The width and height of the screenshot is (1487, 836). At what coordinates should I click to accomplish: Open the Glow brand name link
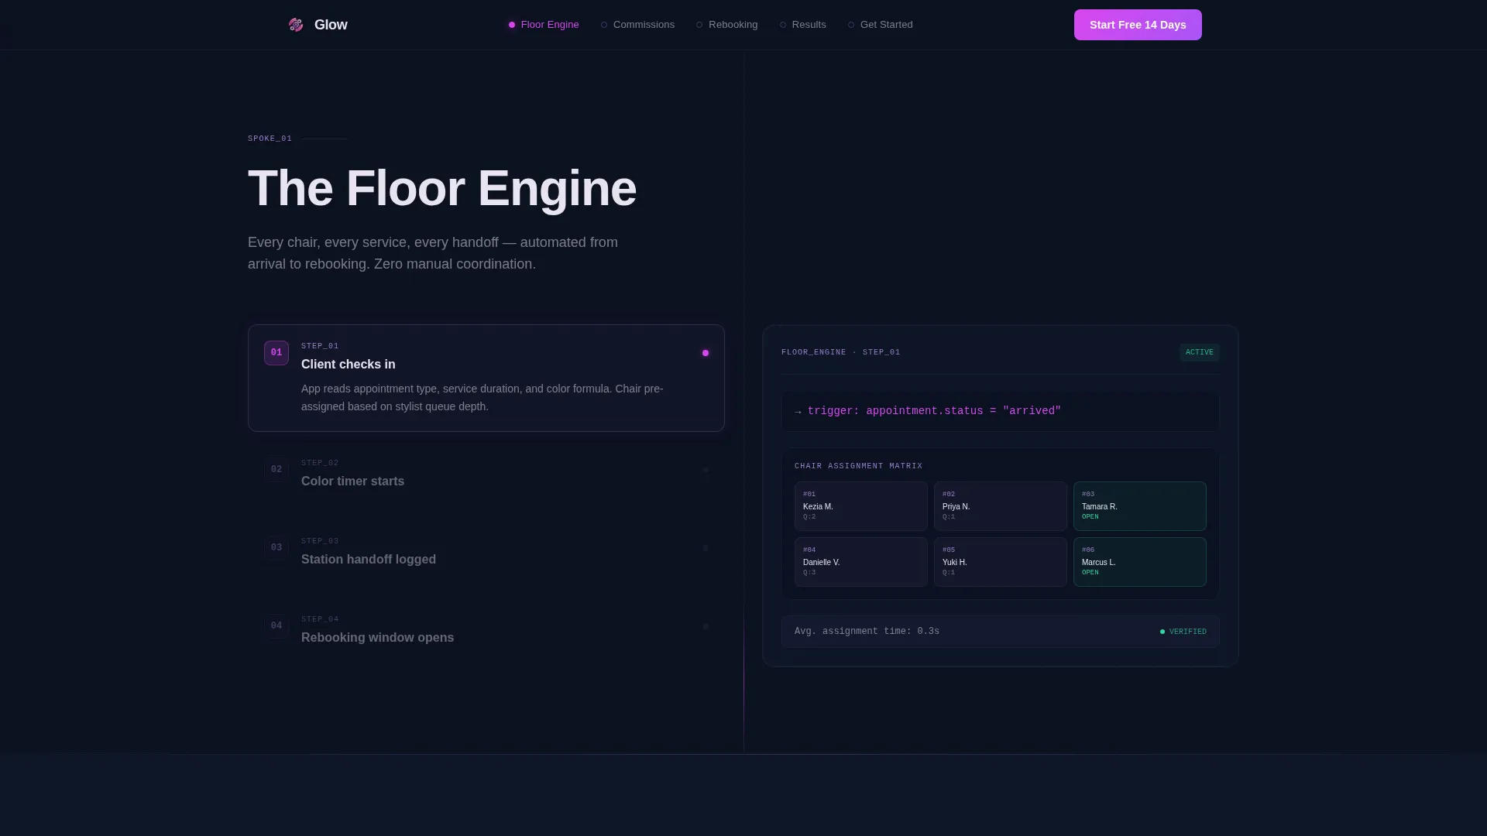(x=331, y=25)
